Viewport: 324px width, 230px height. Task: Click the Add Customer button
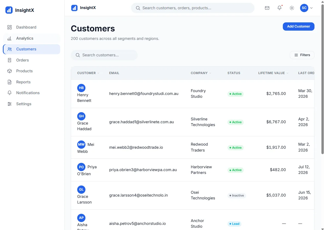point(299,26)
